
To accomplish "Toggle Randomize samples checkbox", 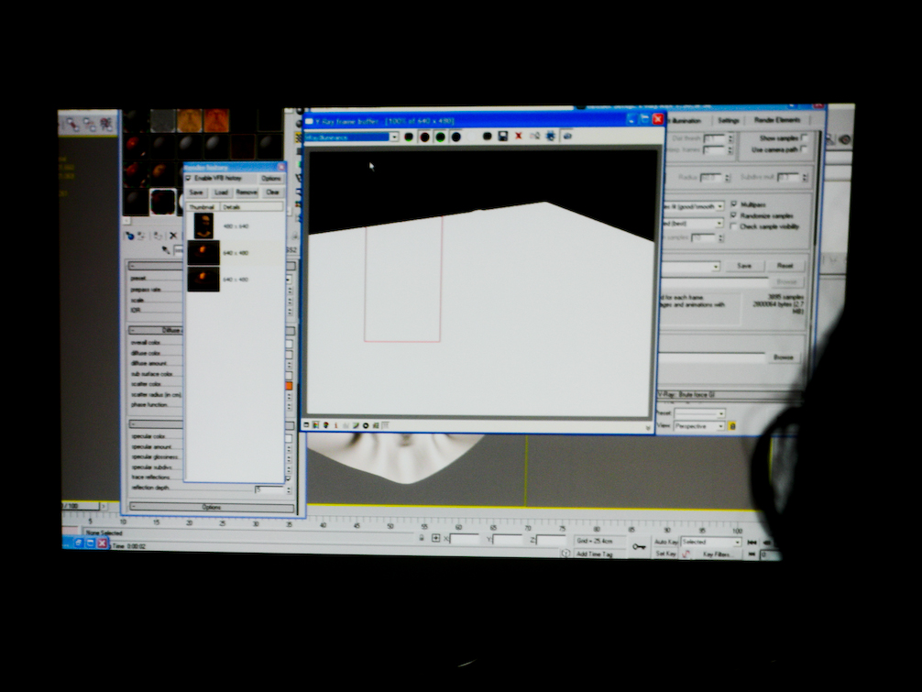I will point(734,215).
